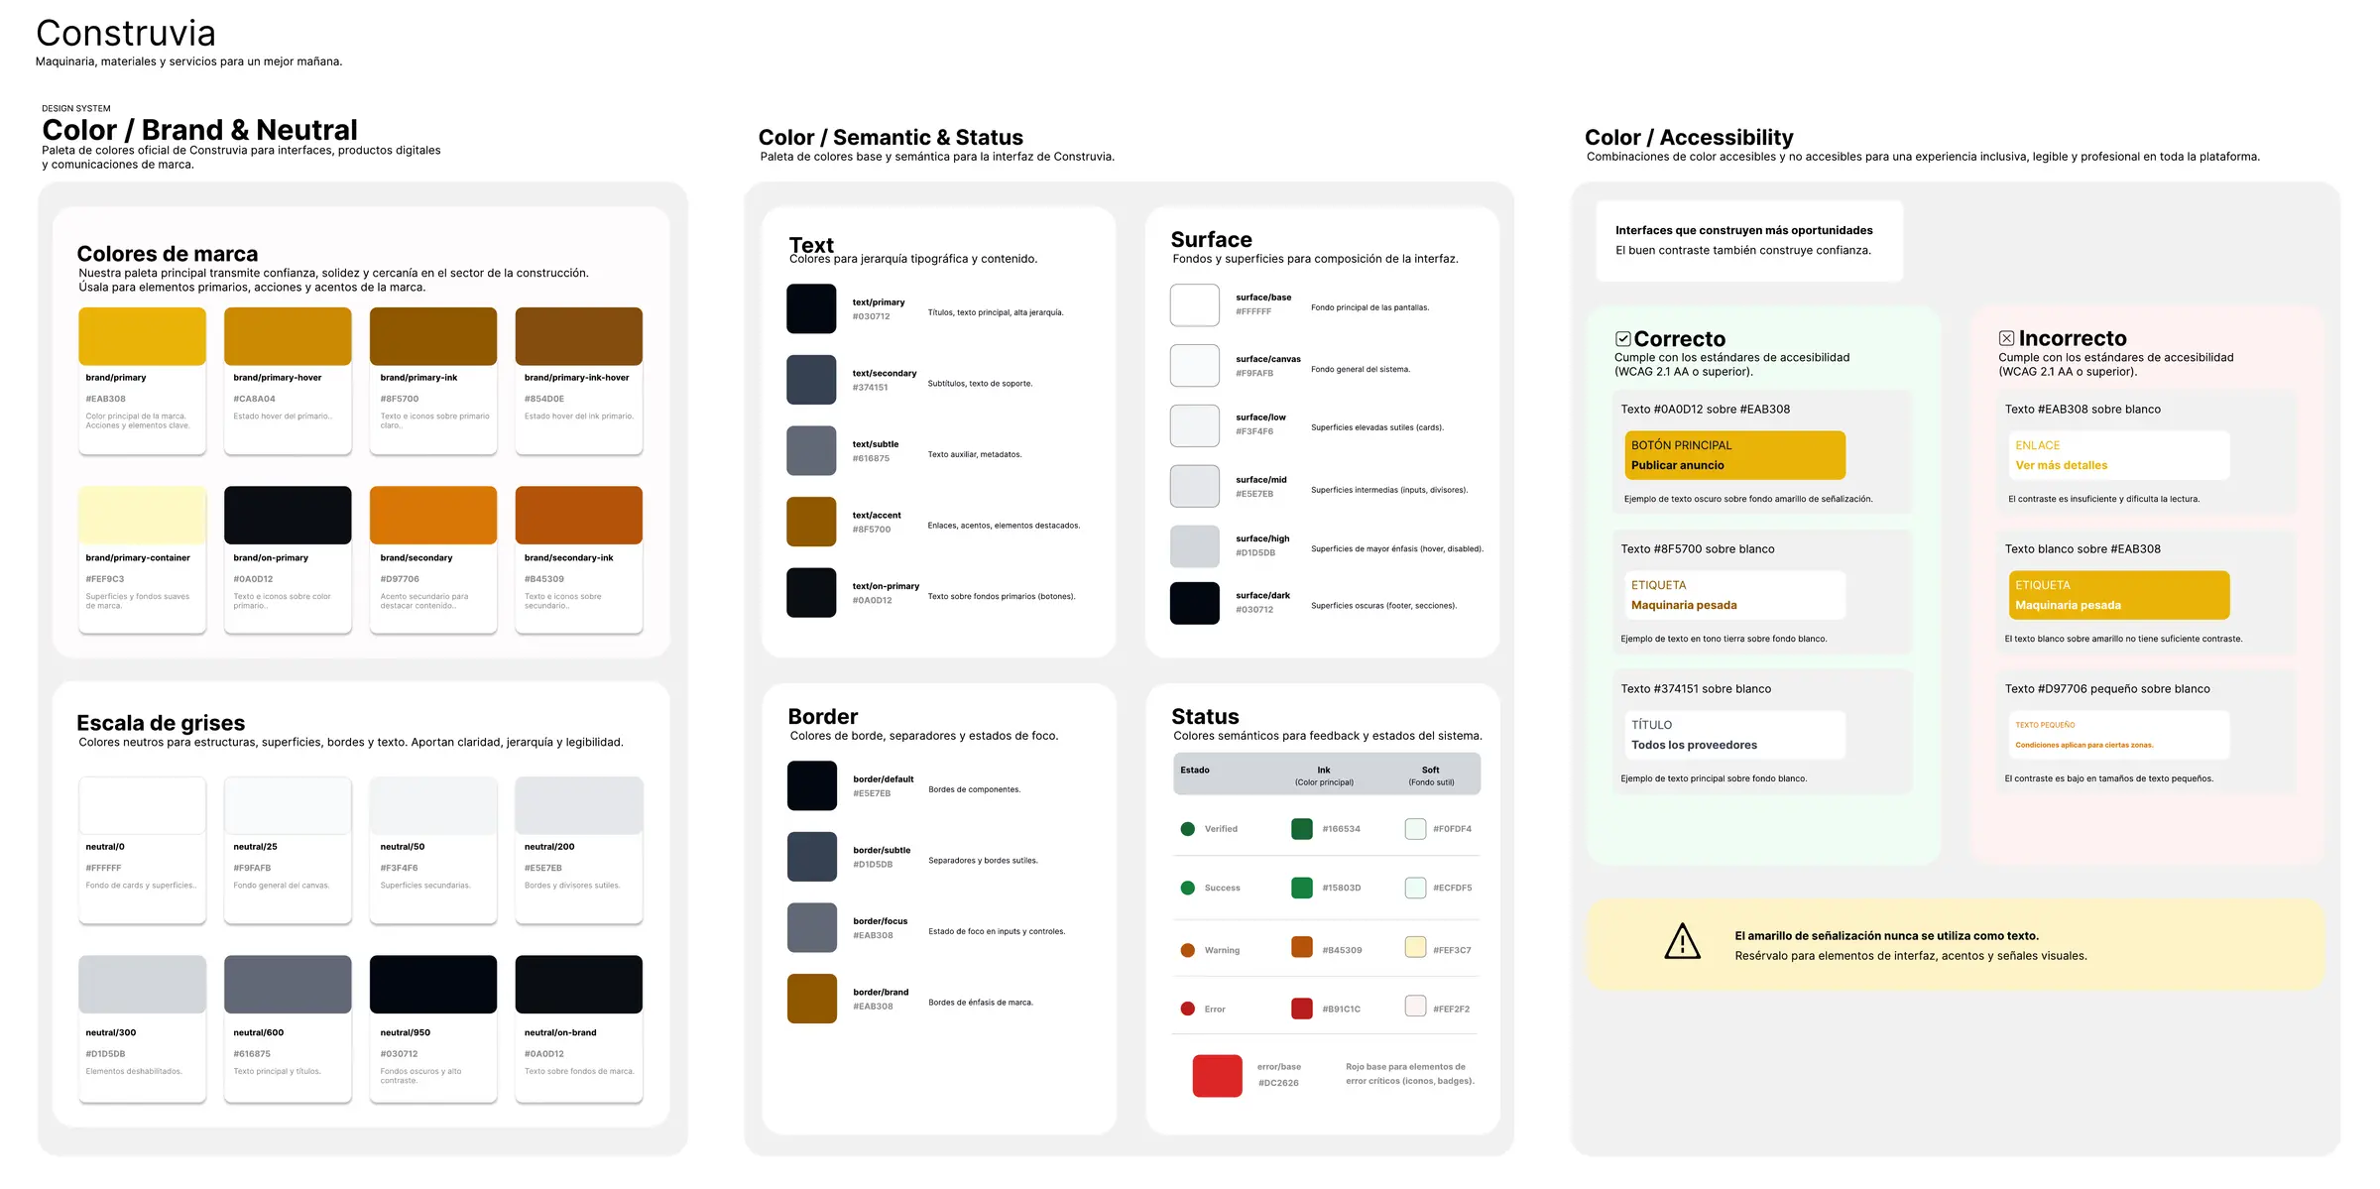Viewport: 2380px width, 1189px height.
Task: Click the surface/high gray square
Action: [x=1195, y=546]
